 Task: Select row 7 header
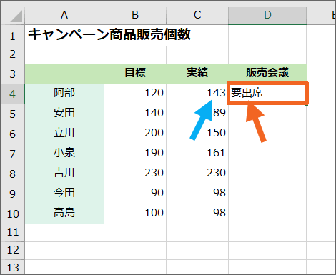[12, 154]
